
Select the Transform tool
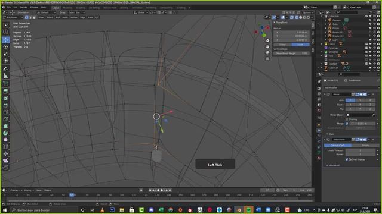(5, 61)
